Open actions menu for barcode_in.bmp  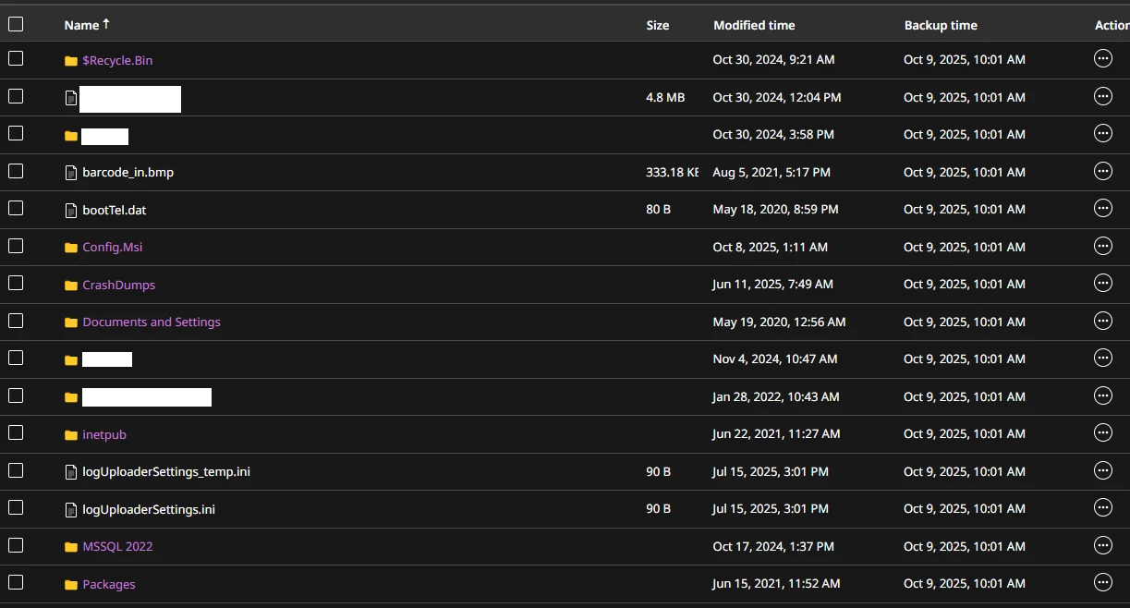coord(1102,172)
